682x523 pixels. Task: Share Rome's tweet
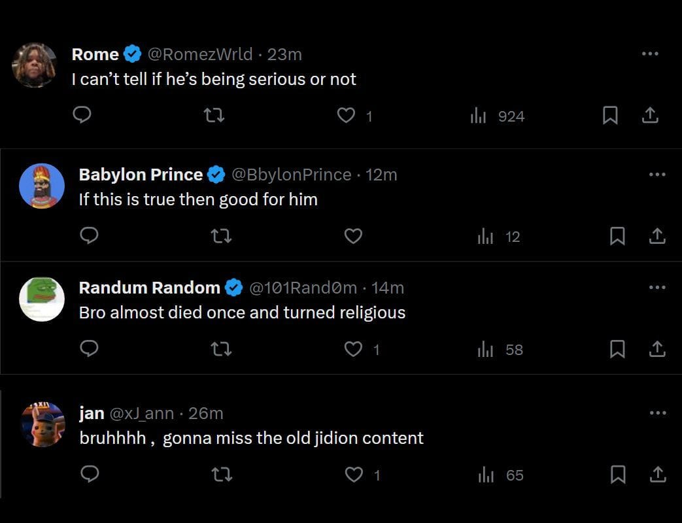pos(649,116)
